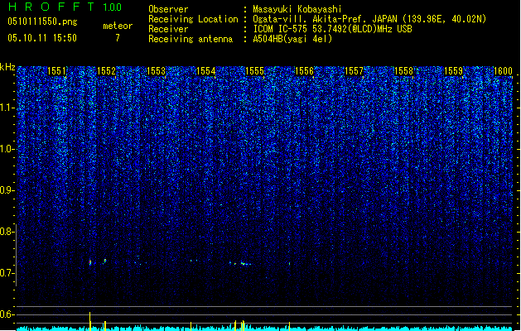Screen dimensions: 521x331
Task: Click the HROFFT 1.0.0 title text
Action: pyautogui.click(x=65, y=7)
